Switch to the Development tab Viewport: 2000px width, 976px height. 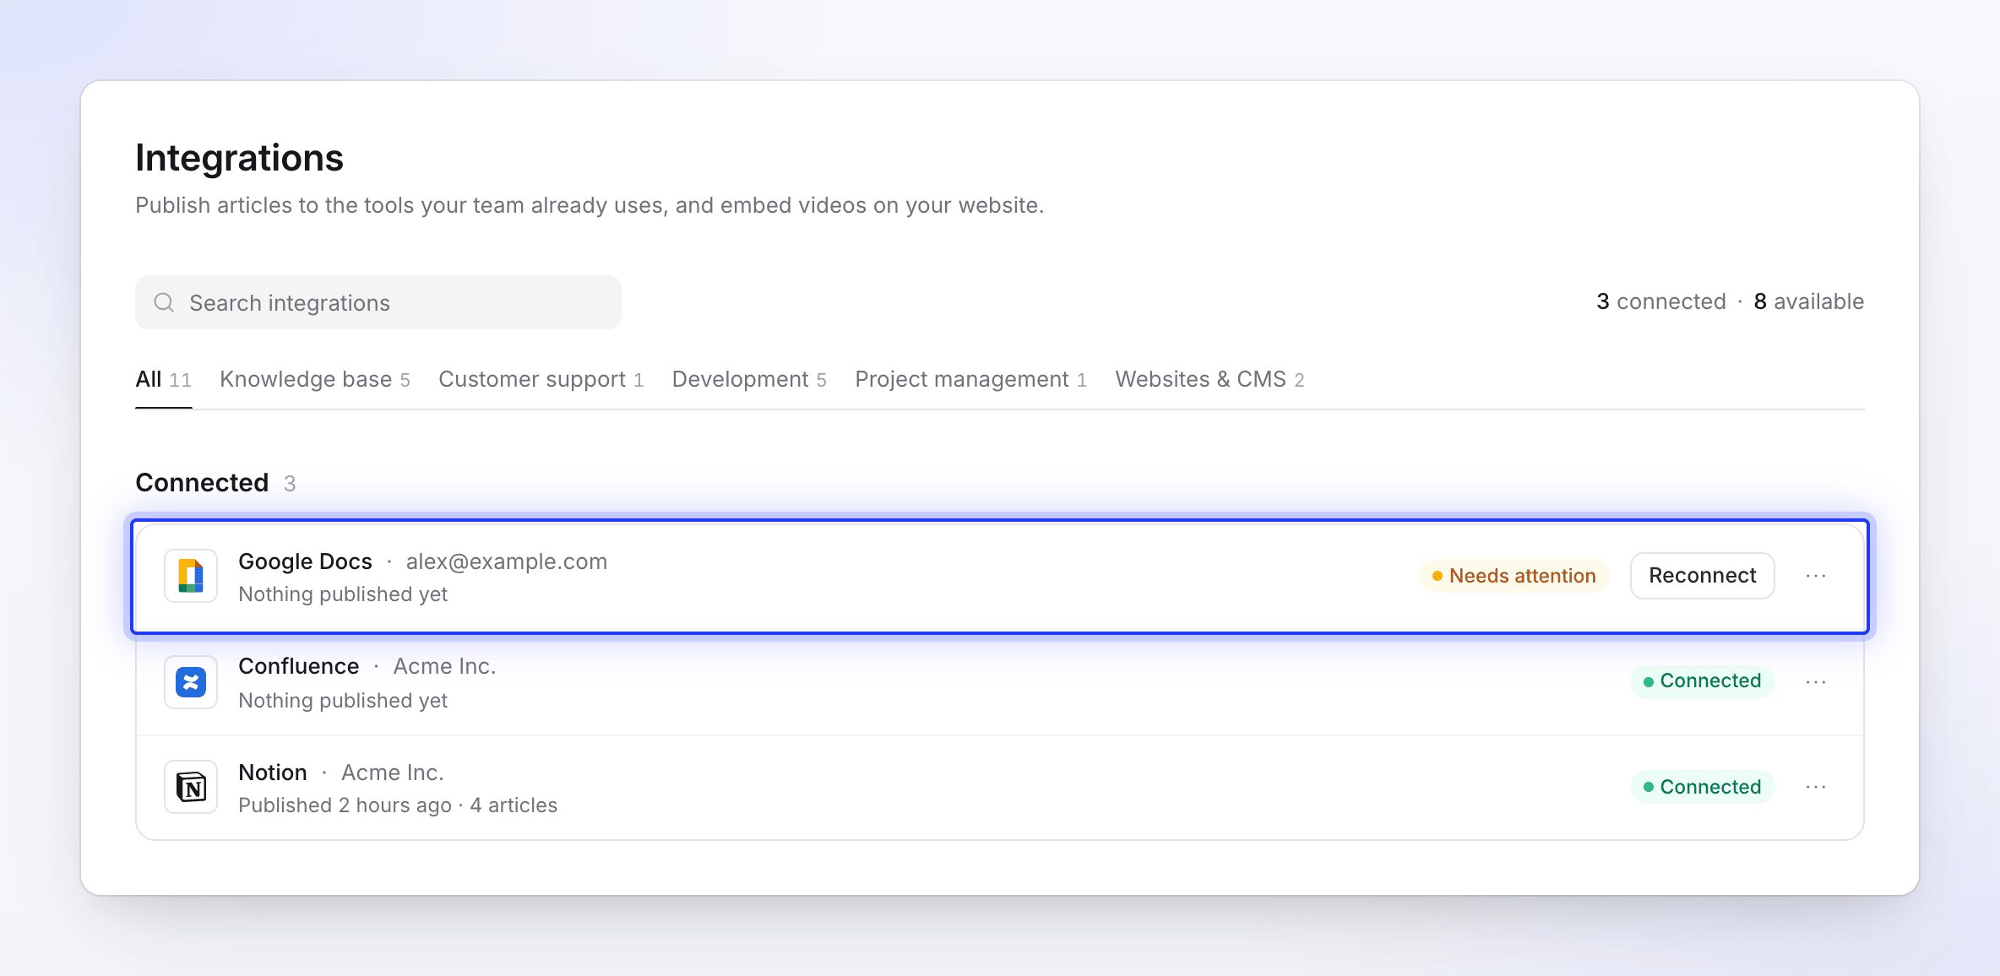tap(749, 380)
